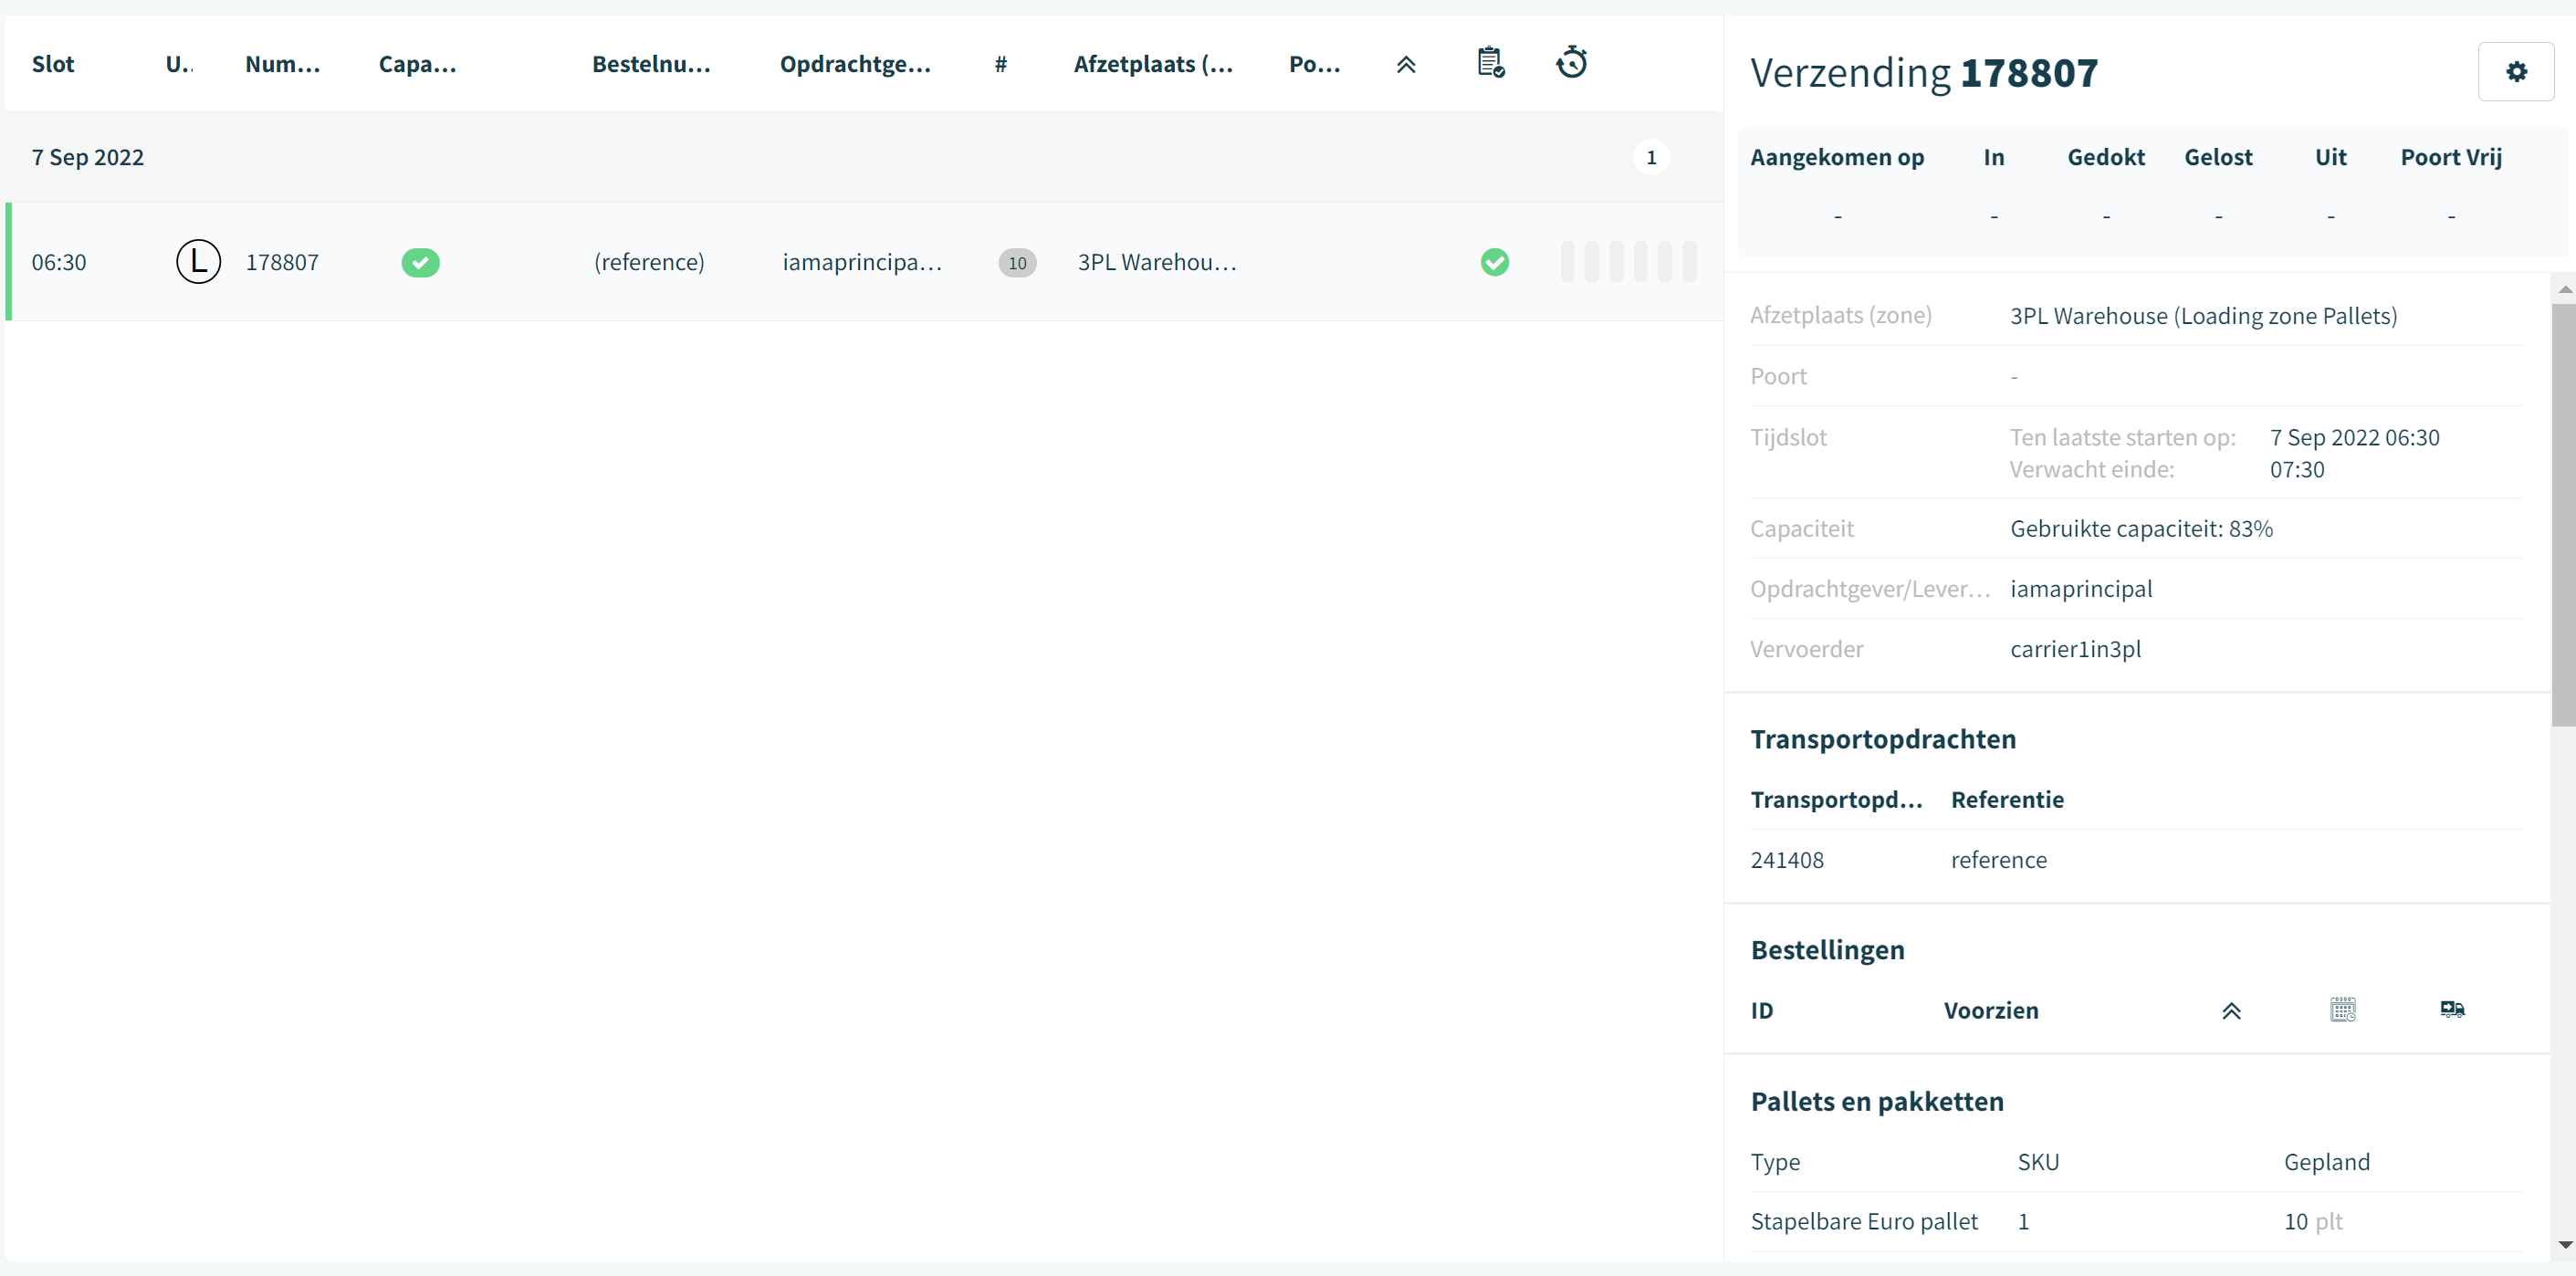This screenshot has width=2576, height=1276.
Task: Click the group count badge showing 1
Action: click(1651, 158)
